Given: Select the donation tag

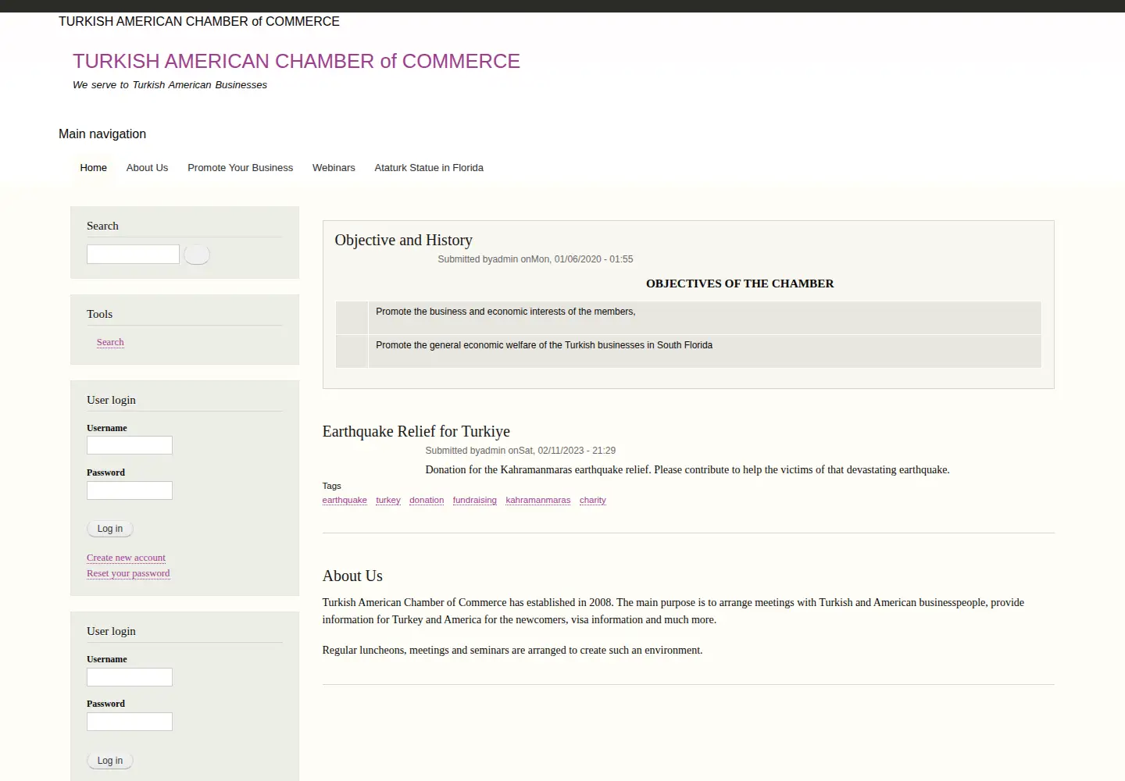Looking at the screenshot, I should pyautogui.click(x=427, y=501).
